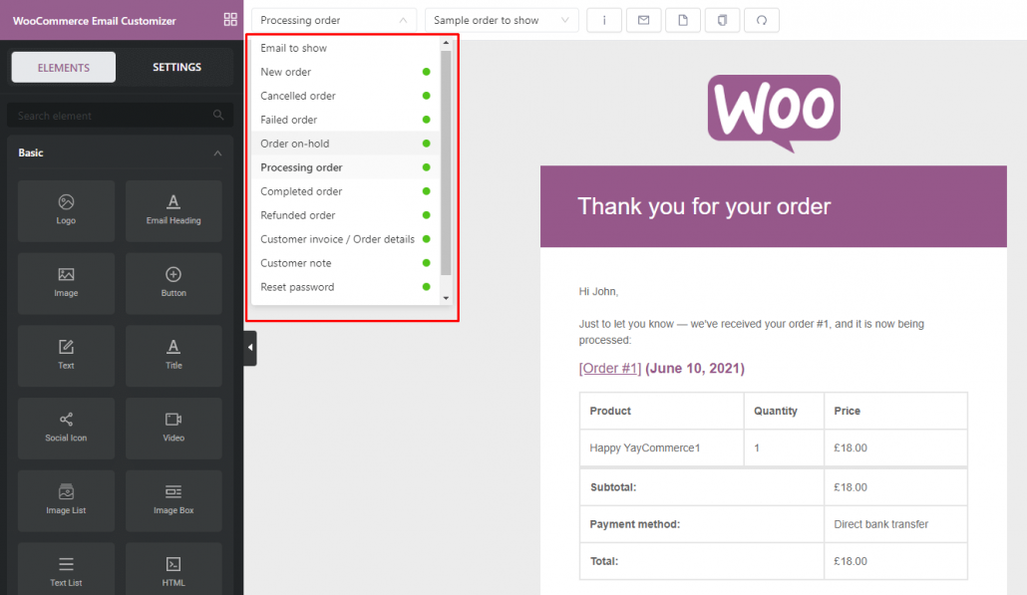1027x595 pixels.
Task: Collapse the Basic elements section
Action: pos(216,152)
